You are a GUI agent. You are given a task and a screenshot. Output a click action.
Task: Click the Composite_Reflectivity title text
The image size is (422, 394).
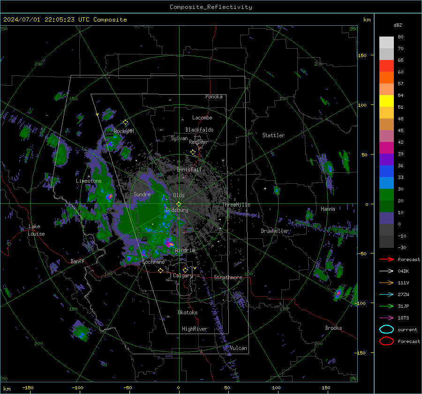point(211,7)
